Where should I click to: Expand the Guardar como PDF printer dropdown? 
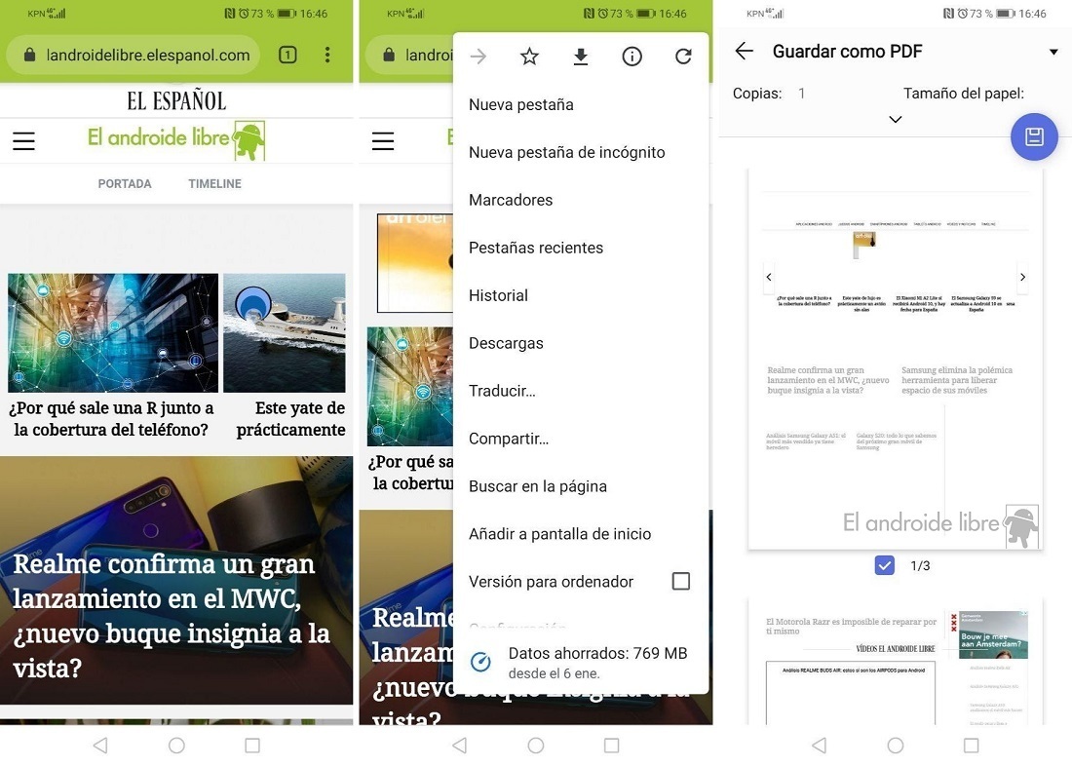(1053, 52)
